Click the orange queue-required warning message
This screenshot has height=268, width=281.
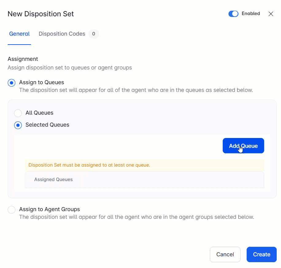pyautogui.click(x=89, y=165)
